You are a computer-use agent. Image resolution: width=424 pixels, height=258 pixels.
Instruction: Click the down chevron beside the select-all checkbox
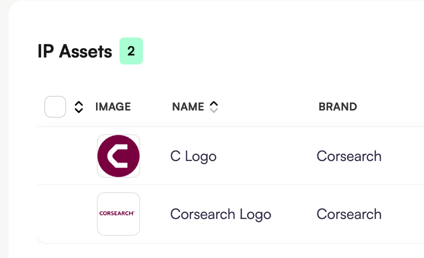pyautogui.click(x=78, y=110)
